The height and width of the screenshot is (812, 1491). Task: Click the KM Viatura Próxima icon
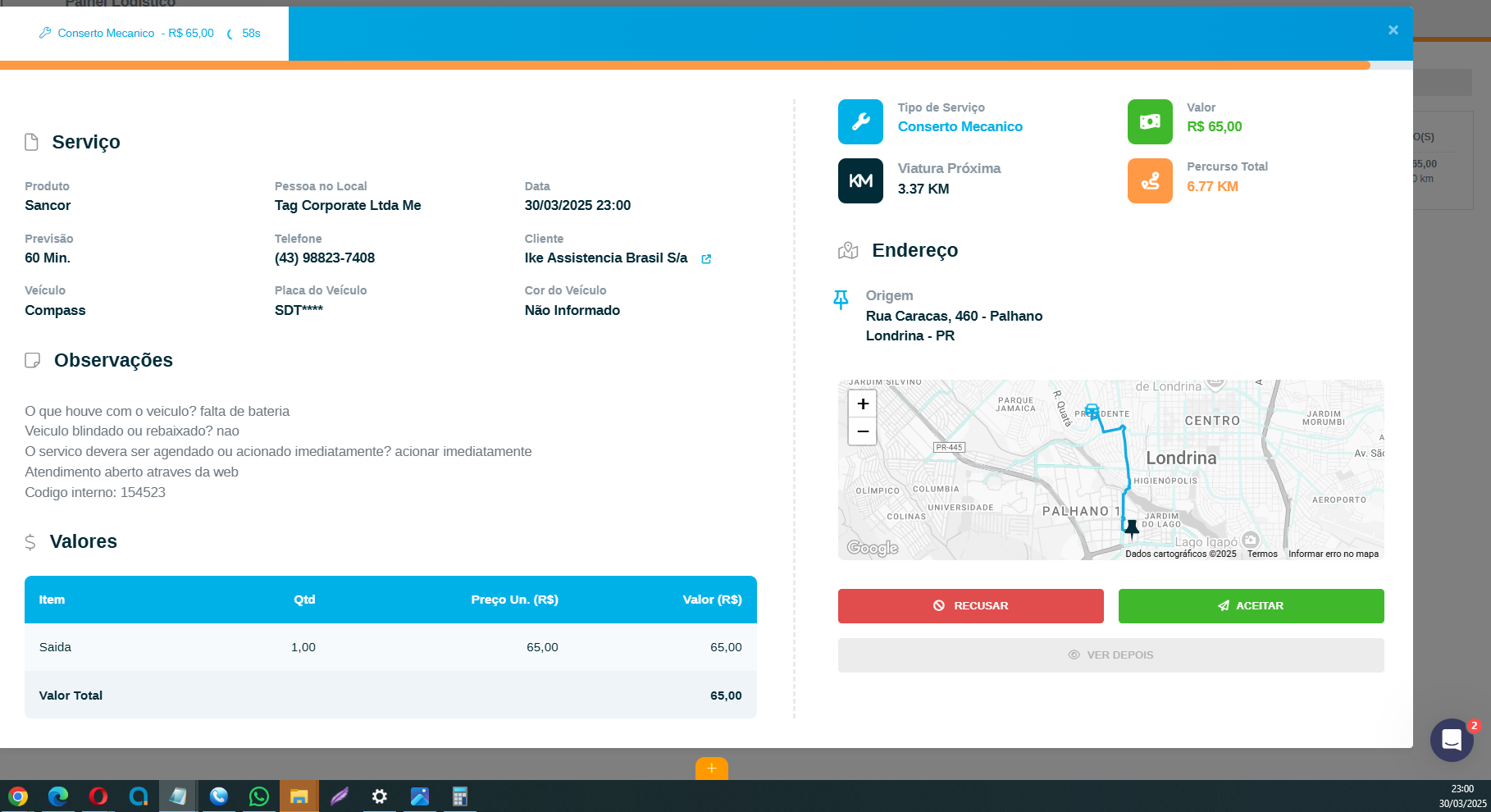[860, 180]
